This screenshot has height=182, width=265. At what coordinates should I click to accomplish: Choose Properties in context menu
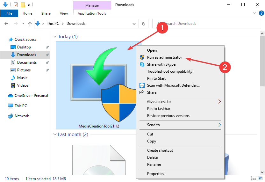pyautogui.click(x=155, y=174)
